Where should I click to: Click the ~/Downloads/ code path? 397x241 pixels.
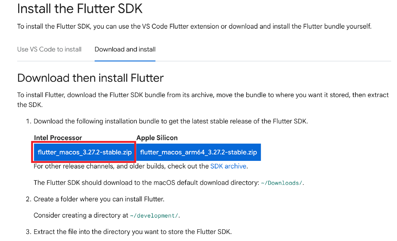click(x=282, y=183)
